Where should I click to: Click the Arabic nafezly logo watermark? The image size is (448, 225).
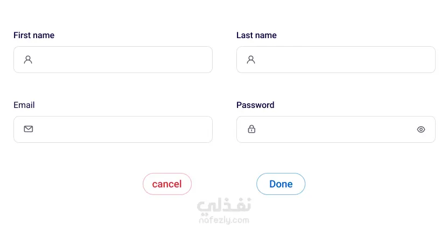tap(224, 206)
